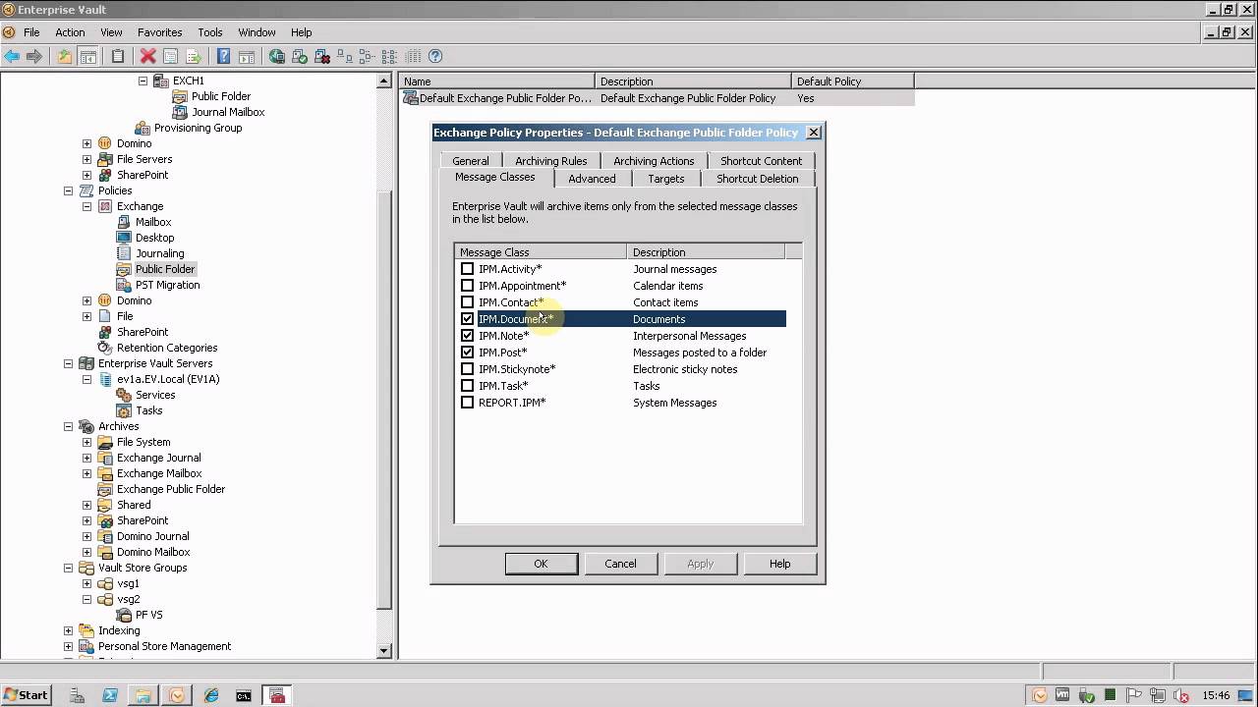Switch to the Advanced tab
This screenshot has width=1258, height=707.
coord(592,179)
